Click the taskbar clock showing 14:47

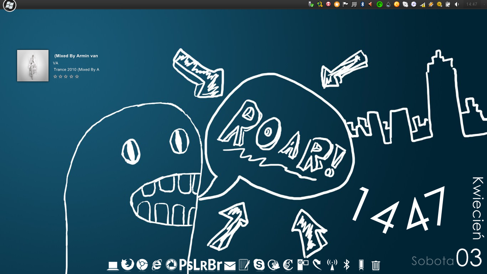pos(471,4)
